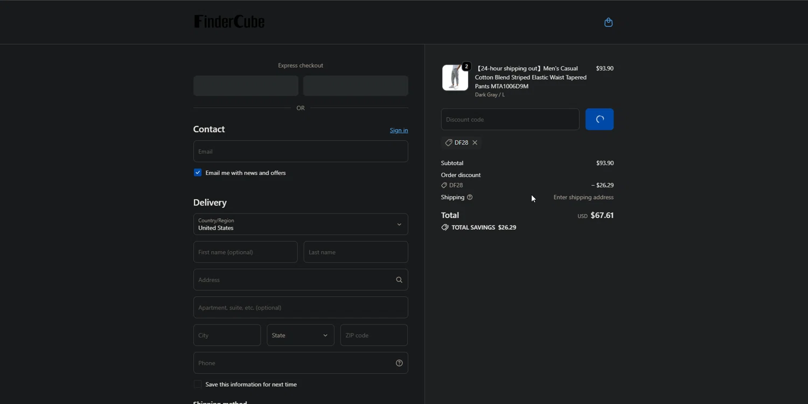Click the DF28 order discount tag icon
This screenshot has width=808, height=404.
pos(444,185)
